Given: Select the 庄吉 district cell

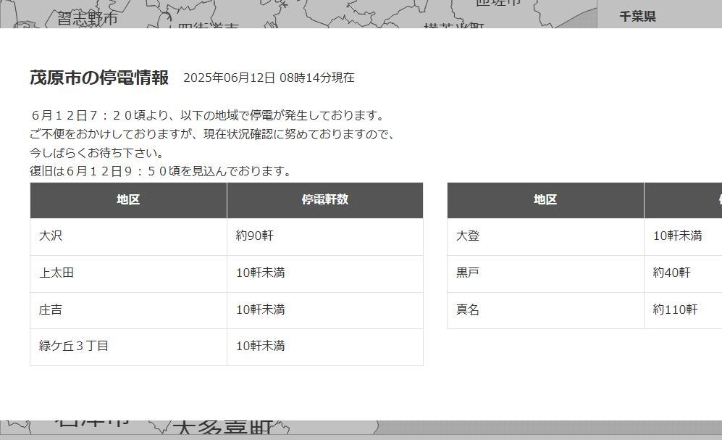Looking at the screenshot, I should tap(128, 310).
